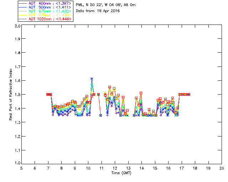Click the 'Real Part of Refractive Index' axis label

click(x=10, y=94)
